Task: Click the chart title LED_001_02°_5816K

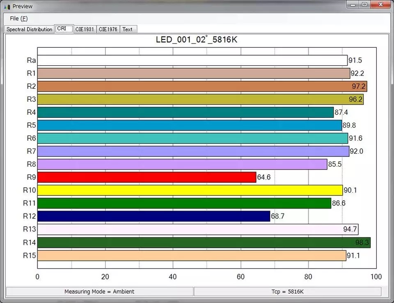Action: click(197, 40)
